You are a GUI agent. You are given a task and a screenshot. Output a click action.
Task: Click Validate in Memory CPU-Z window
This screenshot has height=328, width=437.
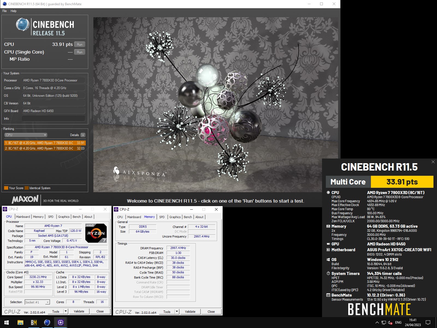pos(190,312)
